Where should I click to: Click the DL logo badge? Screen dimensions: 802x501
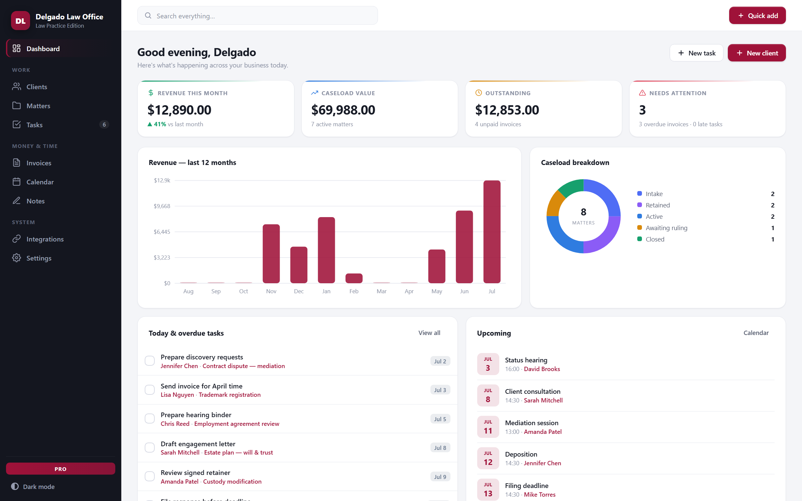coord(20,21)
